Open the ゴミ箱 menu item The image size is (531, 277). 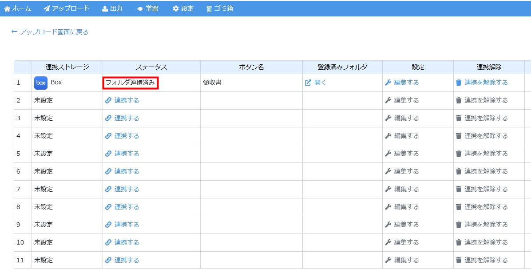pyautogui.click(x=219, y=8)
